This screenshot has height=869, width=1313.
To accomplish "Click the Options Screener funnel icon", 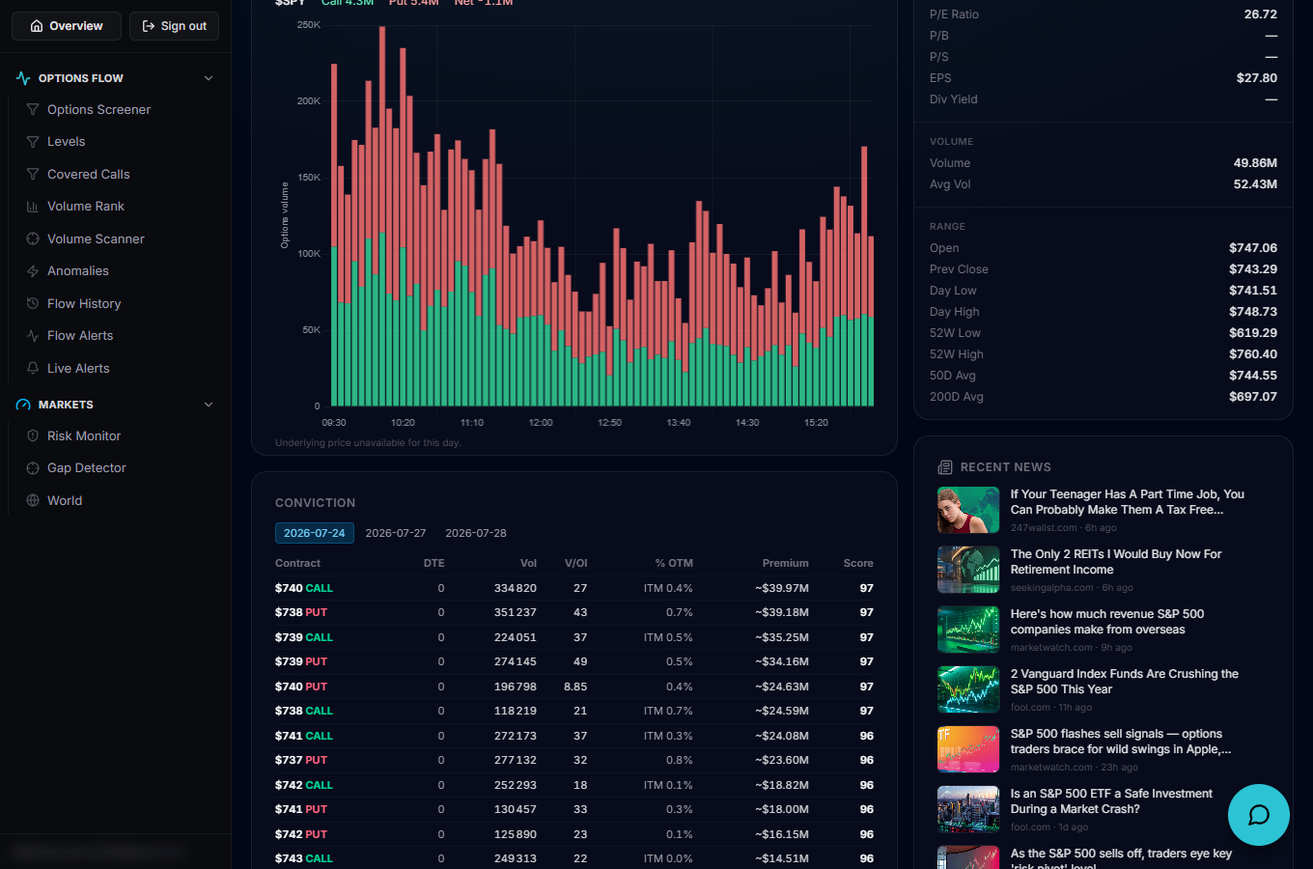I will 33,110.
